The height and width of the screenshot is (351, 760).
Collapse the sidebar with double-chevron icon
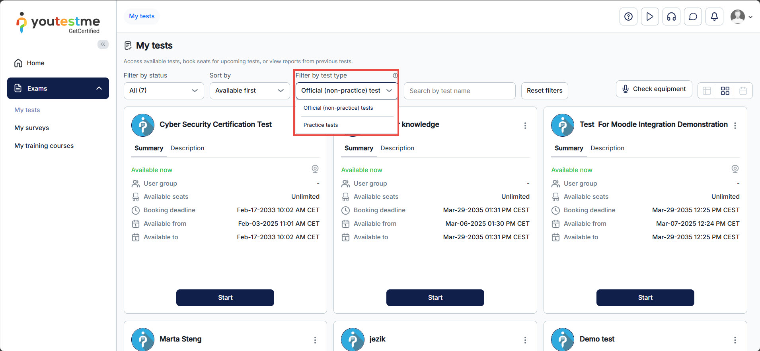click(103, 44)
